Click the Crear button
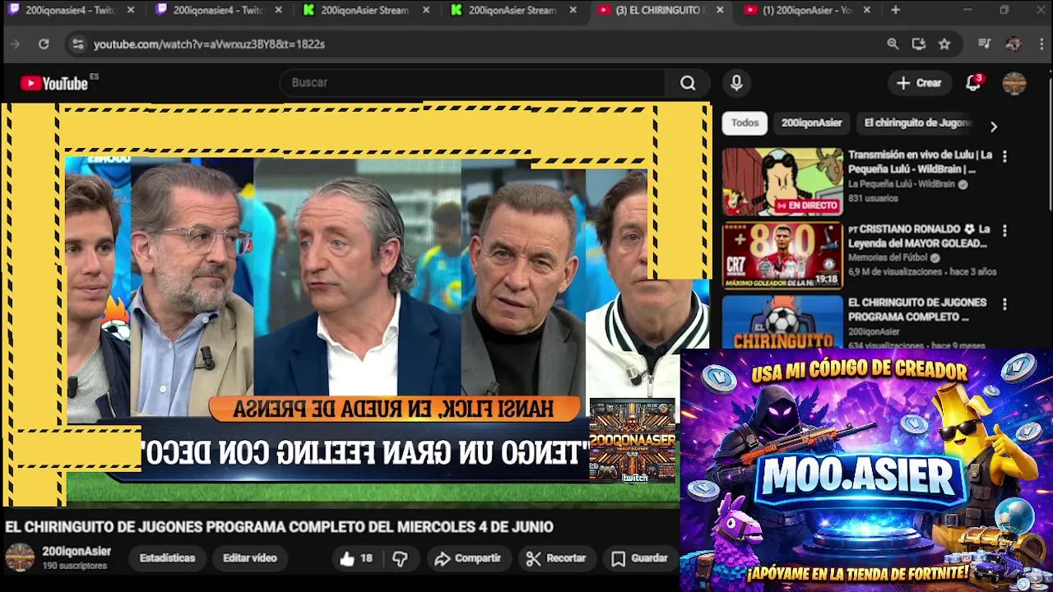 point(919,83)
